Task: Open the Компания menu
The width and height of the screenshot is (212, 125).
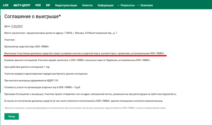Action: click(147, 6)
